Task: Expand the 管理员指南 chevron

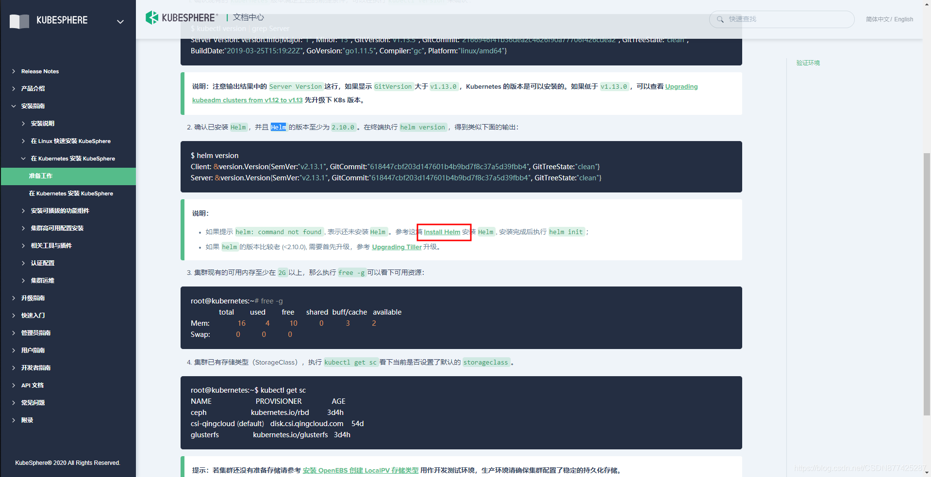Action: (x=14, y=333)
